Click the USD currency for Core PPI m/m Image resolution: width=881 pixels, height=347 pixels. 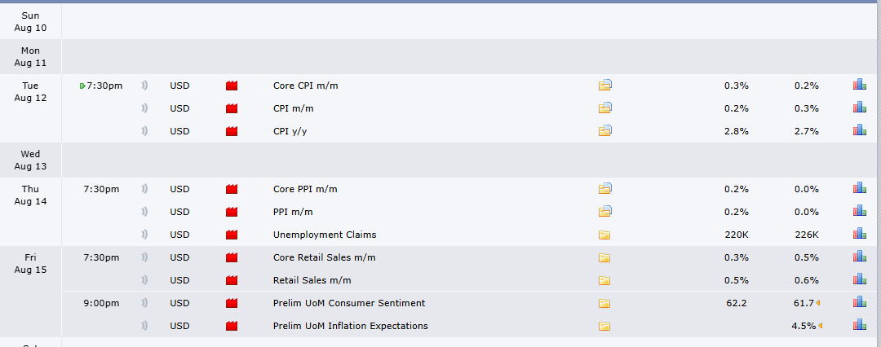179,189
